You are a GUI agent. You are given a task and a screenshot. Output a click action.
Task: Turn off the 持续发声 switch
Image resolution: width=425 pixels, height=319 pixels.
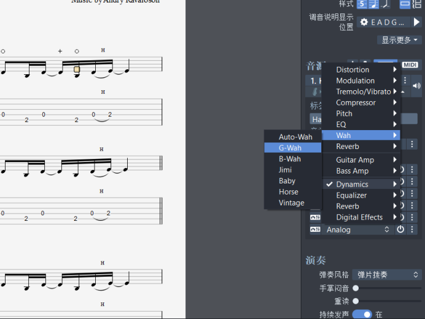[362, 314]
